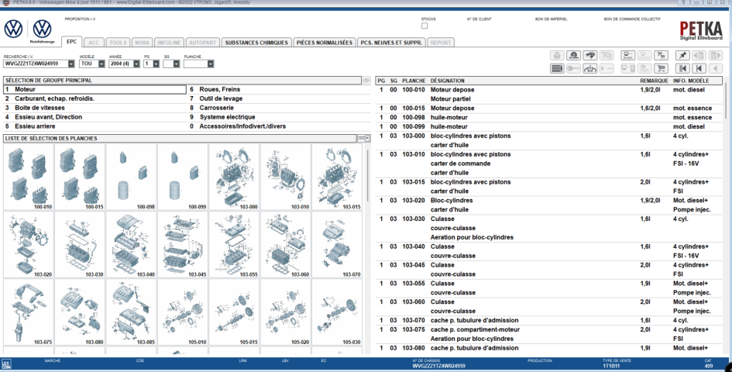Click the Volkswagen passenger cars logo

pyautogui.click(x=13, y=29)
